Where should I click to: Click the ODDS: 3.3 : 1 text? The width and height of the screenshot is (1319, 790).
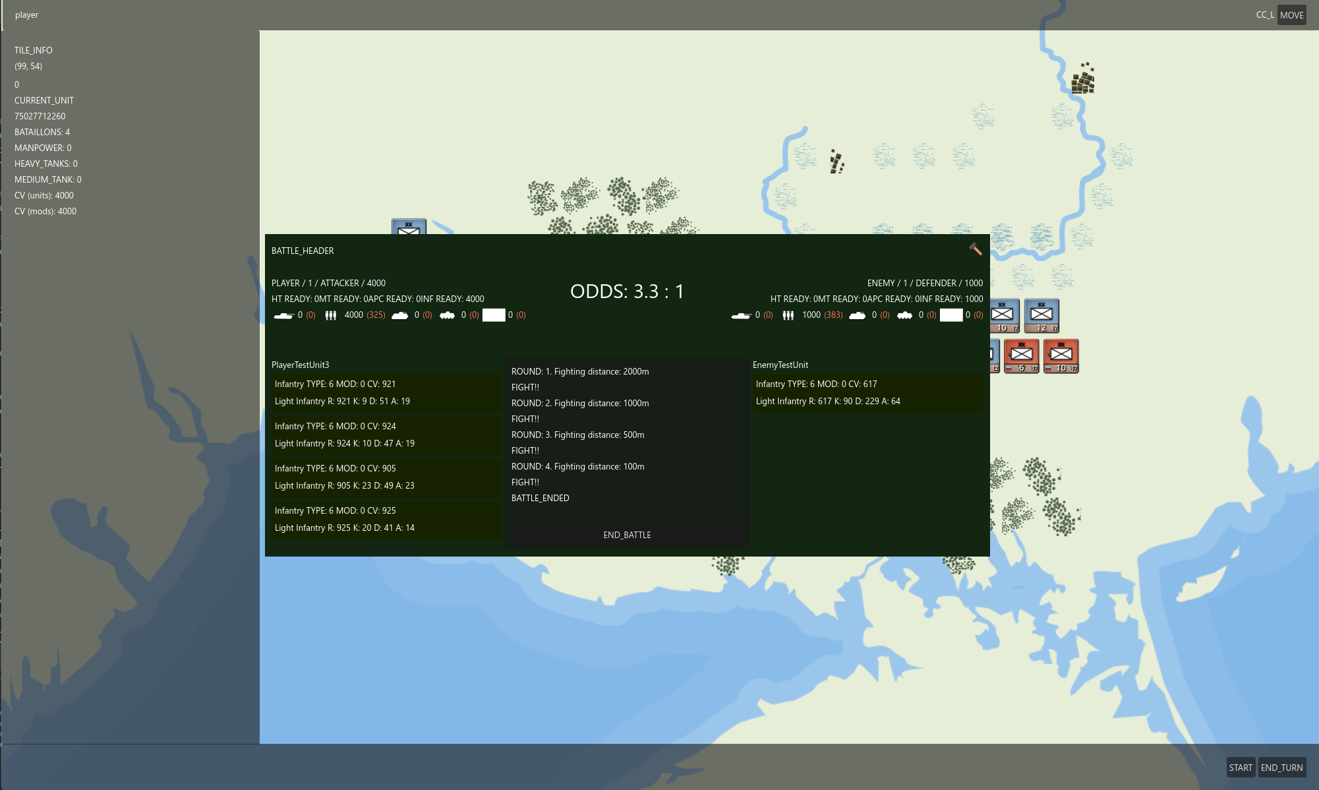tap(627, 291)
